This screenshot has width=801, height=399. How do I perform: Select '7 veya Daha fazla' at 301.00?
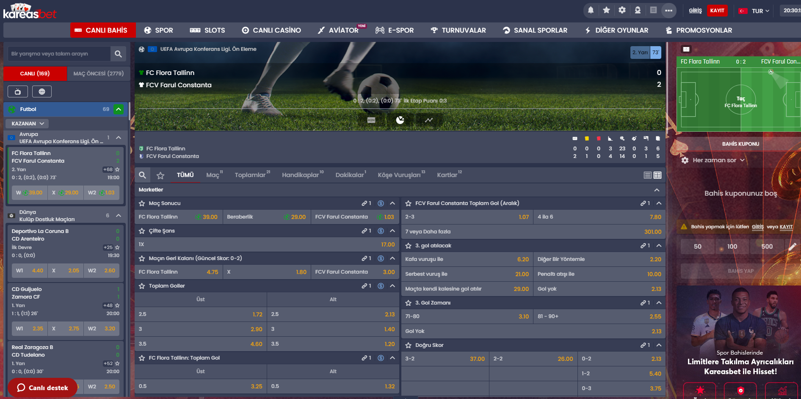(533, 232)
